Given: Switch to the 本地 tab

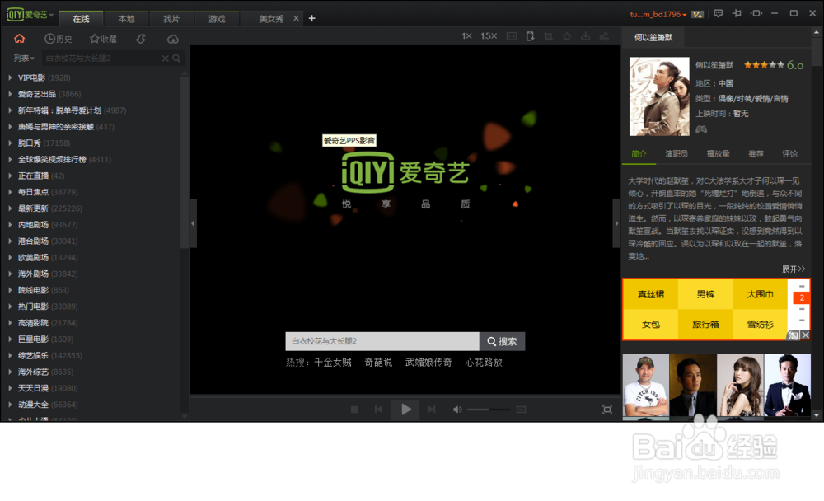Looking at the screenshot, I should tap(126, 19).
